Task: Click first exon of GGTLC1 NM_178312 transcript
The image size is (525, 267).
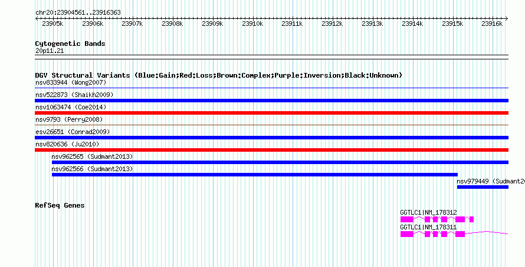Action: pyautogui.click(x=407, y=219)
